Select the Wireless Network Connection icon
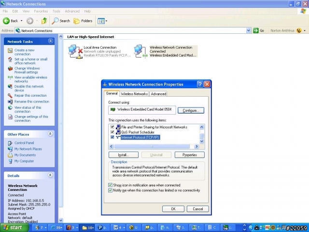The width and height of the screenshot is (309, 232). [141, 52]
